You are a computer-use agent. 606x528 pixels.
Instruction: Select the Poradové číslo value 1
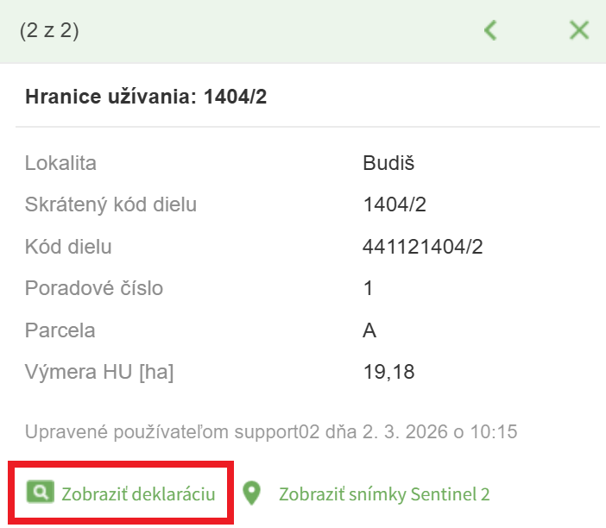pyautogui.click(x=369, y=288)
